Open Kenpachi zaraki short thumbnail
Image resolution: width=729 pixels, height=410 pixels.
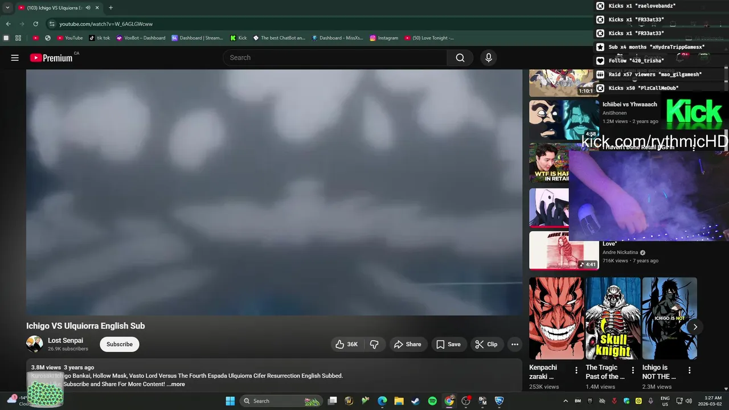556,318
